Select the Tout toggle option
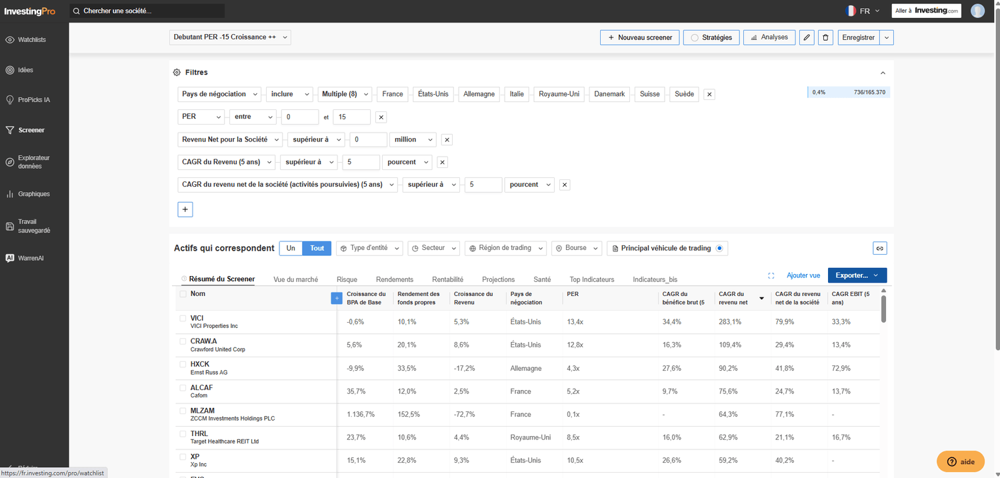 point(317,248)
